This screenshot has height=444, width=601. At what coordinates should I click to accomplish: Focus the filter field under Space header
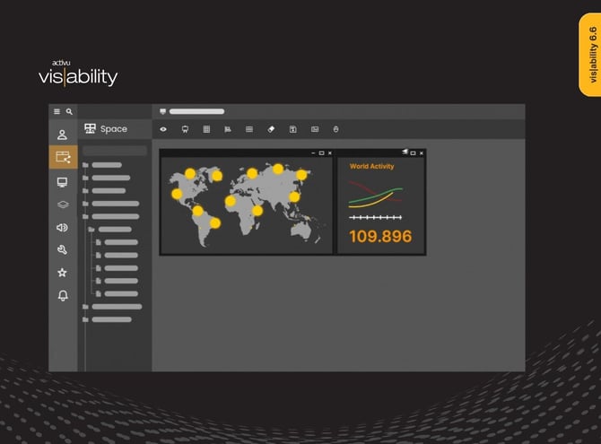click(115, 151)
